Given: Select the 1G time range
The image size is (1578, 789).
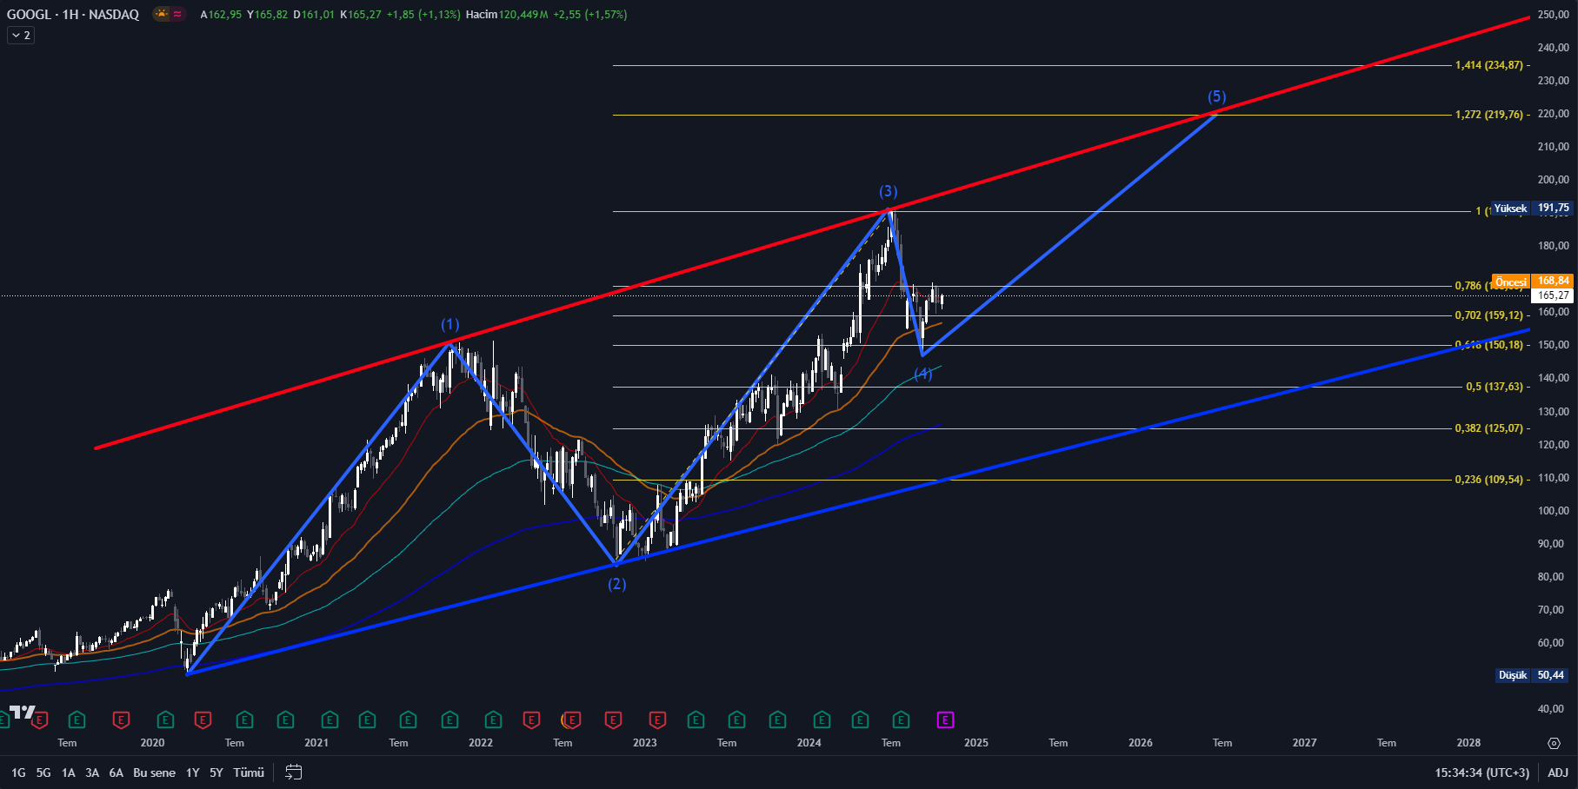Looking at the screenshot, I should click(x=18, y=772).
